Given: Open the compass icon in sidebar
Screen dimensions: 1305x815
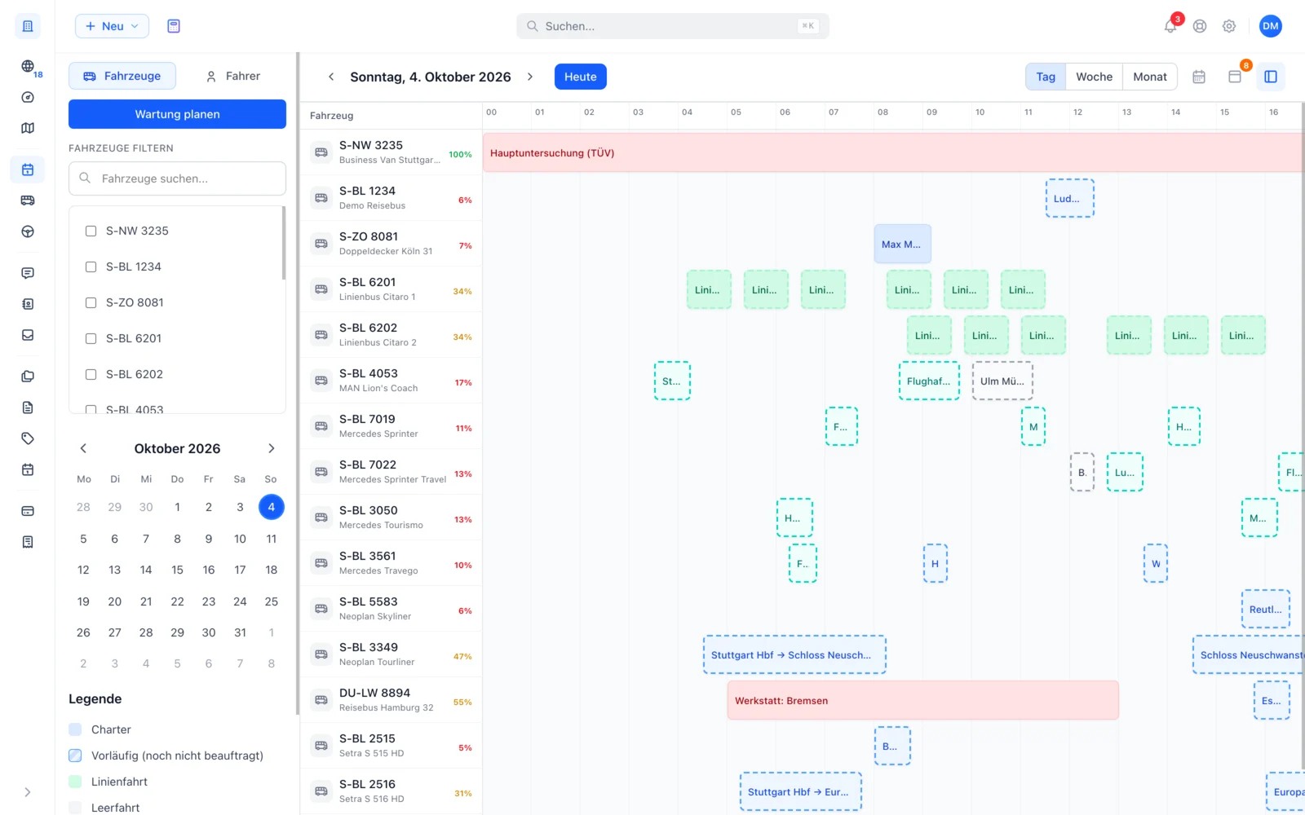Looking at the screenshot, I should [x=28, y=97].
